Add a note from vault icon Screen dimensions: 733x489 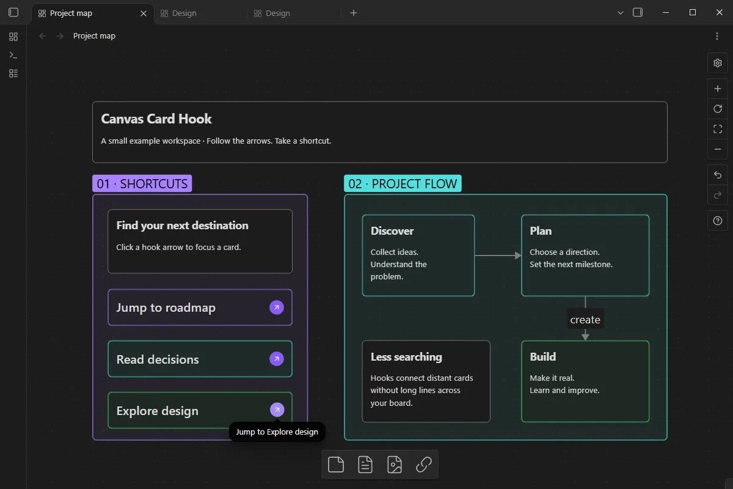pyautogui.click(x=365, y=465)
